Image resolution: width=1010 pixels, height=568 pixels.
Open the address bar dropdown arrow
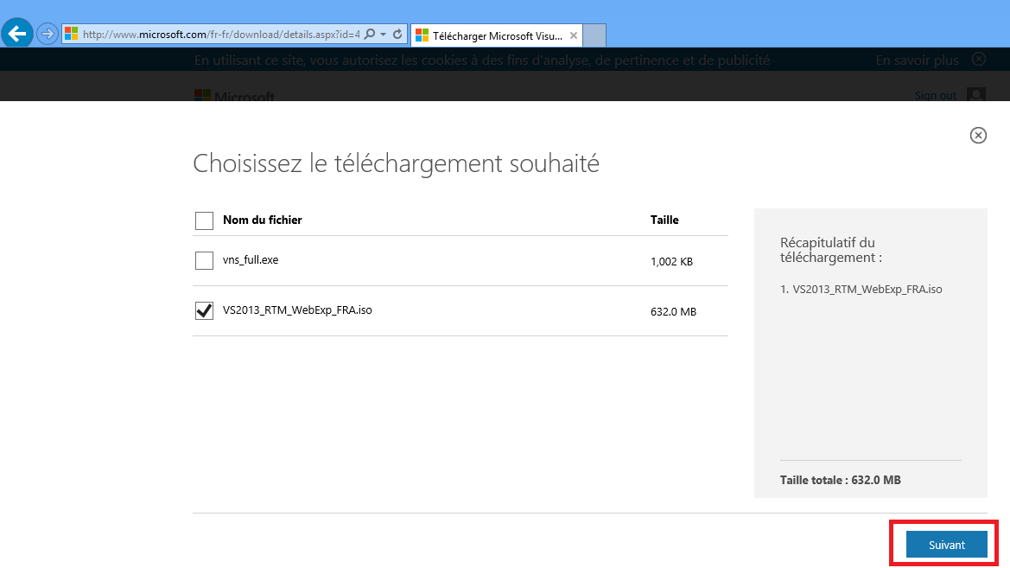click(x=384, y=35)
